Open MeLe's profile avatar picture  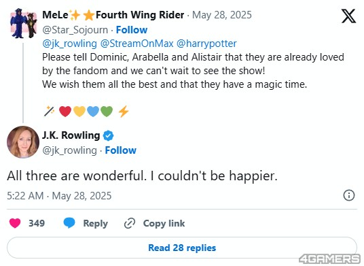click(23, 23)
